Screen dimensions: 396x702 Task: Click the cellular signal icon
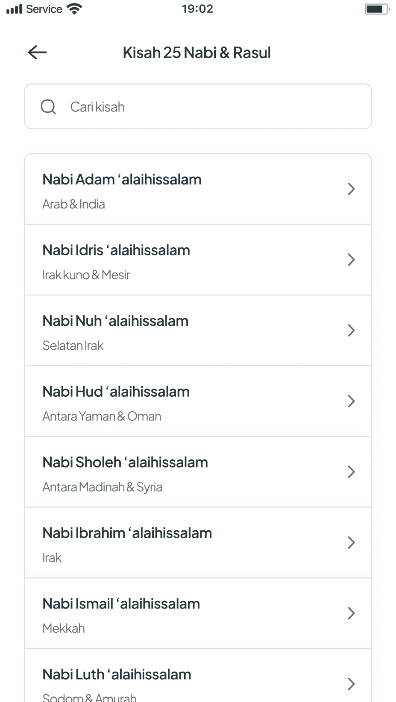(x=14, y=8)
